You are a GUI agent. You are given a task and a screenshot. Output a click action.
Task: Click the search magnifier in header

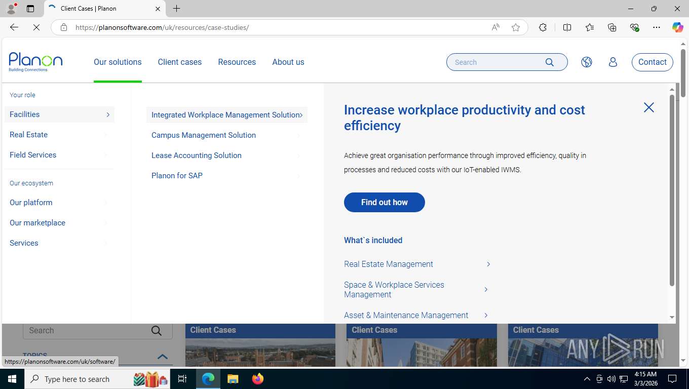click(550, 62)
